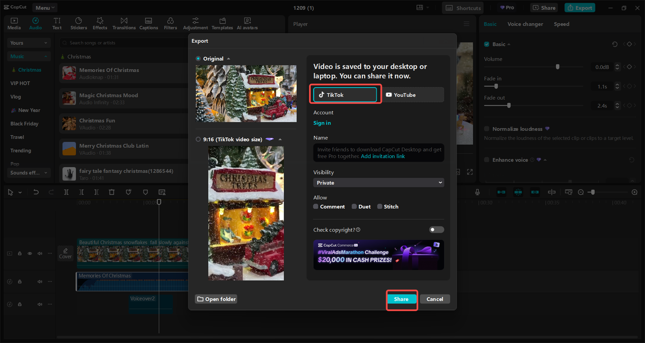Click the Fade in slider handle
The image size is (645, 343).
pos(496,86)
